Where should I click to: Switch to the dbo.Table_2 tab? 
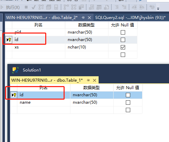[42, 18]
